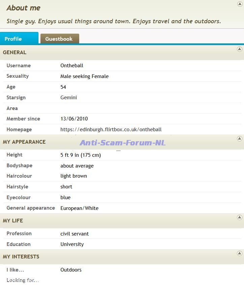Click the MY INTERESTS header title
This screenshot has width=244, height=285.
[21, 257]
